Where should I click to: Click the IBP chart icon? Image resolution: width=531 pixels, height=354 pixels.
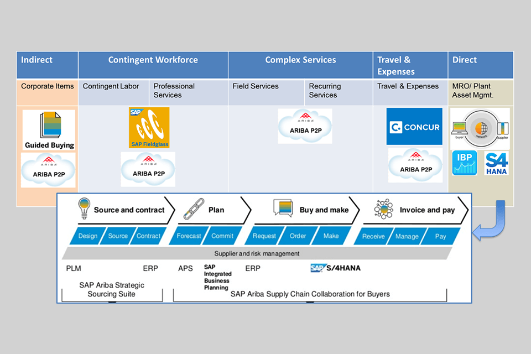464,163
